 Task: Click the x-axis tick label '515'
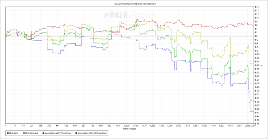(x=66, y=126)
